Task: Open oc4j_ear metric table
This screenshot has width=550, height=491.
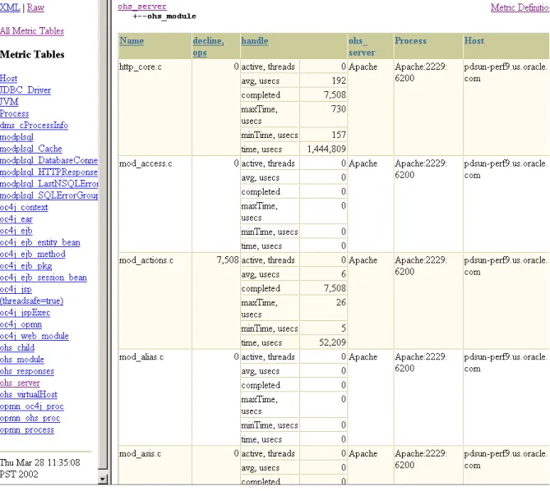Action: pyautogui.click(x=16, y=219)
